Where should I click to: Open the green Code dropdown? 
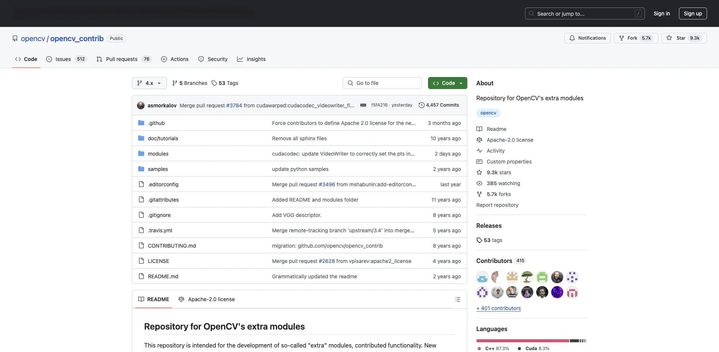448,83
